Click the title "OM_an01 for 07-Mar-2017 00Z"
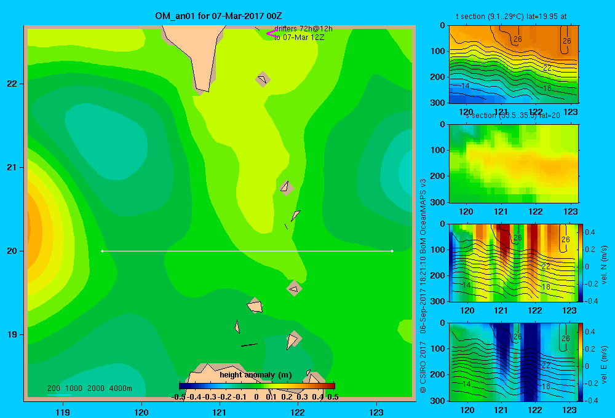Viewport: 615px width, 418px height. click(x=218, y=16)
